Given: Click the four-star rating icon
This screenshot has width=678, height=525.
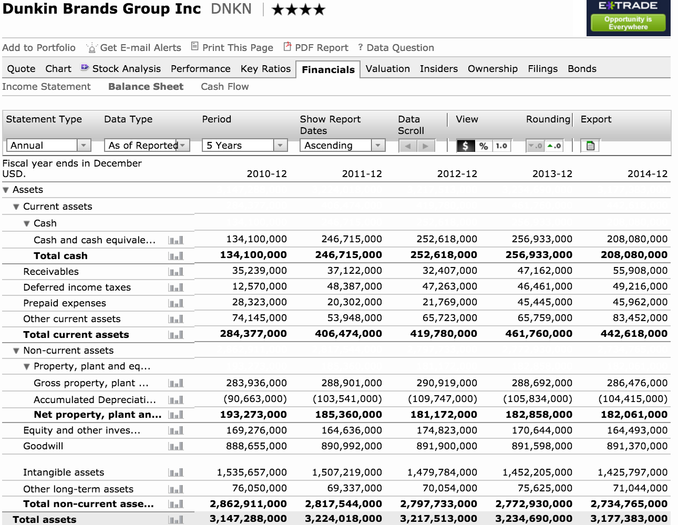Looking at the screenshot, I should pyautogui.click(x=298, y=9).
